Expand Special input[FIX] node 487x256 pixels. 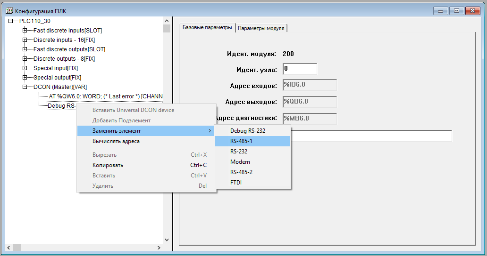pyautogui.click(x=25, y=68)
